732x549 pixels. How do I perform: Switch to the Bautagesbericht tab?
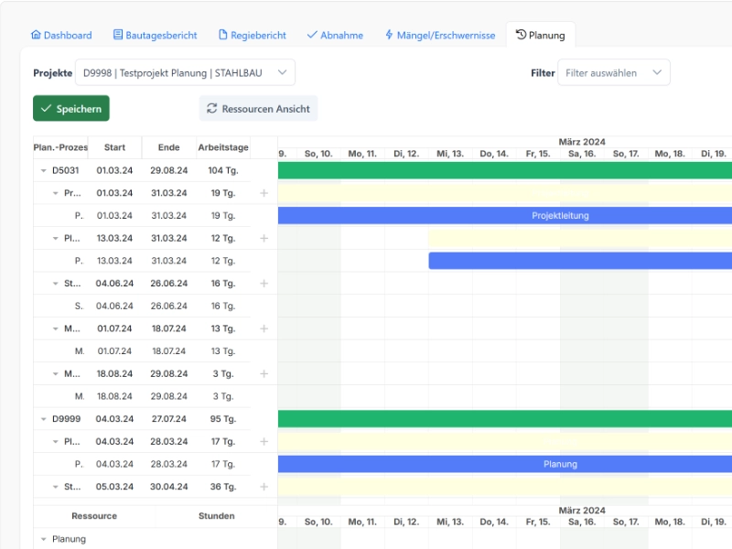(155, 36)
